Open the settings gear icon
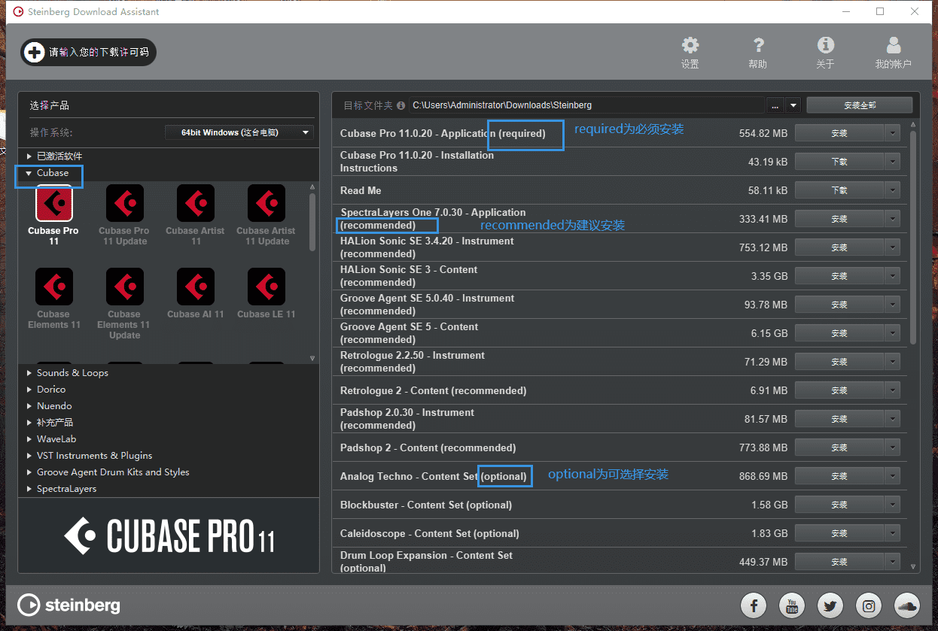The width and height of the screenshot is (938, 631). (690, 46)
